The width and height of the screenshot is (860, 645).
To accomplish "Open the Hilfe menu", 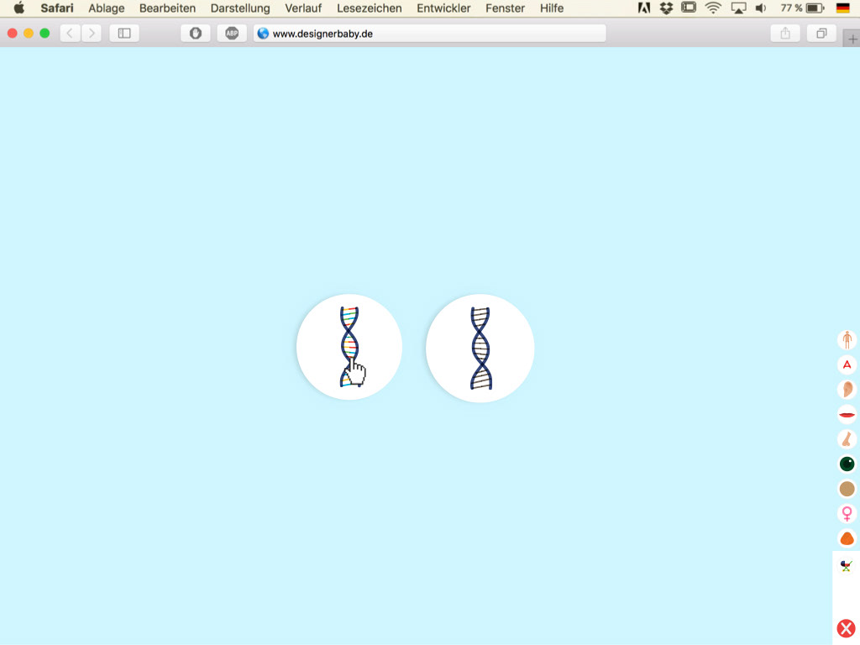I will coord(552,8).
